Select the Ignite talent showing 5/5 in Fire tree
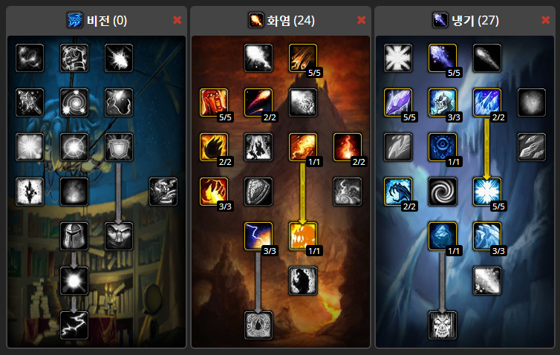This screenshot has width=560, height=355. click(x=214, y=102)
